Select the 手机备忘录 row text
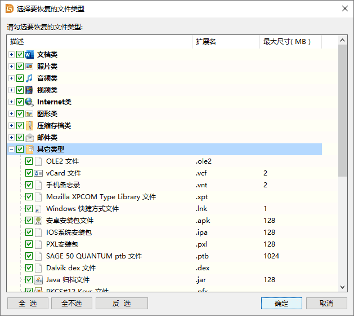 pyautogui.click(x=63, y=185)
